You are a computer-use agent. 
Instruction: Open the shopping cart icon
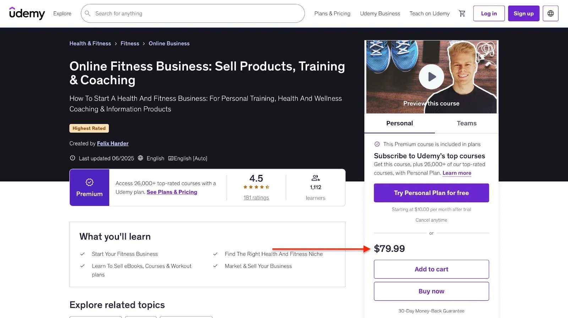tap(462, 13)
